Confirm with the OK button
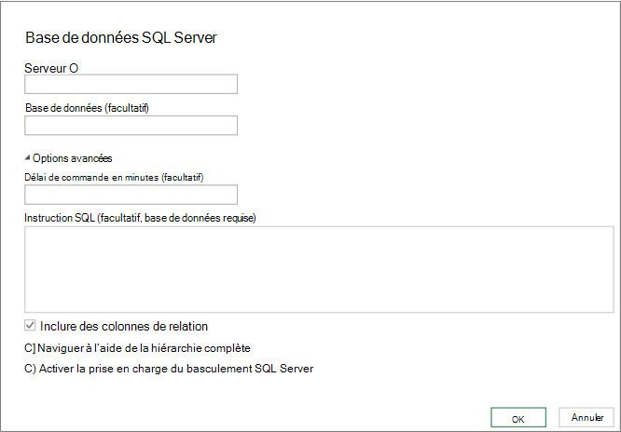 point(518,418)
